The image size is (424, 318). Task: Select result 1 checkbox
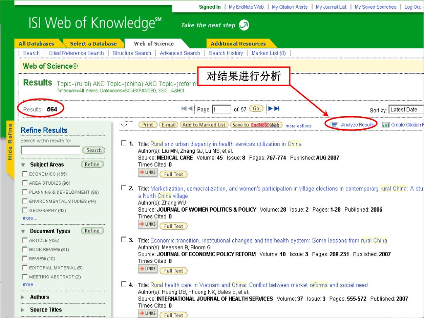point(124,143)
